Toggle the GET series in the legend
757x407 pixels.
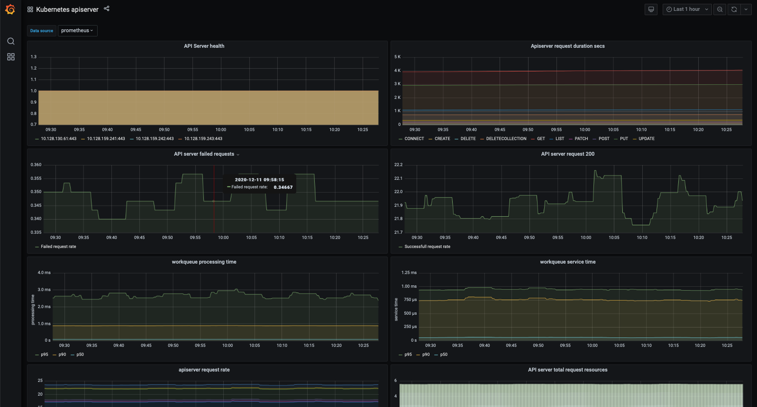541,139
